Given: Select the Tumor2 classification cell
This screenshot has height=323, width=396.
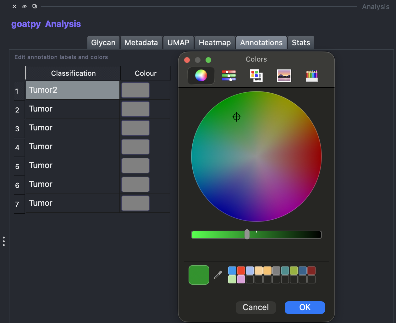Looking at the screenshot, I should click(73, 90).
